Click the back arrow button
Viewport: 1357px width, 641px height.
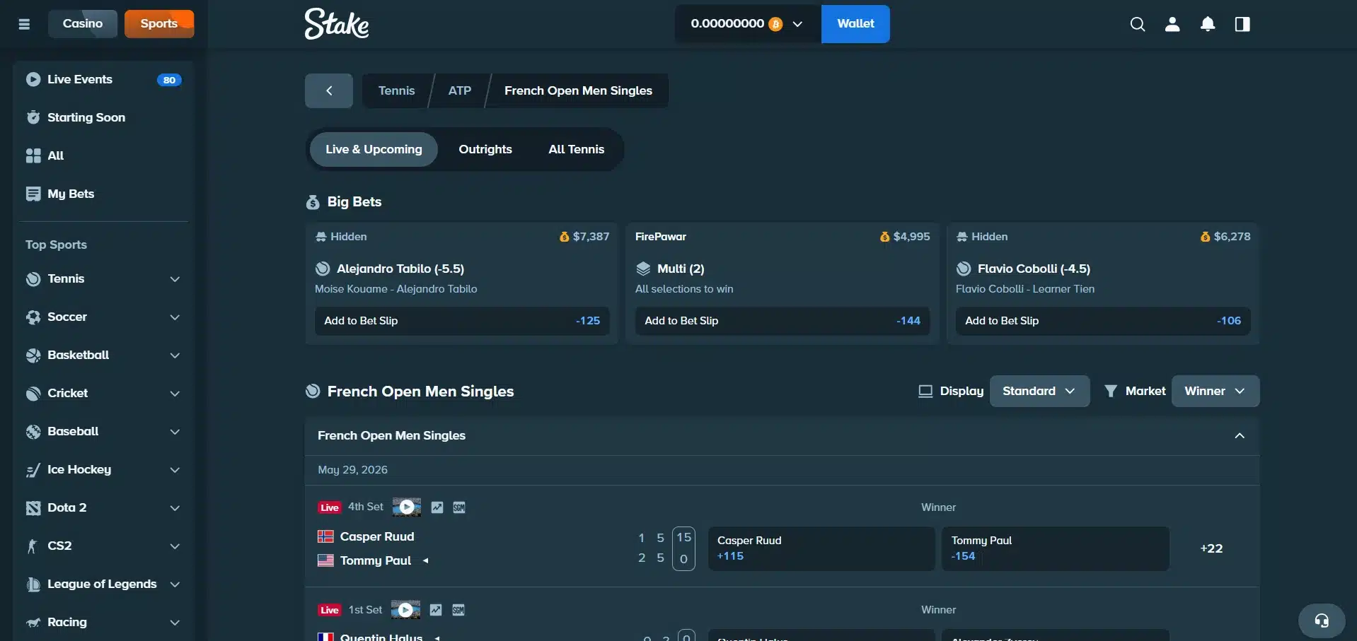pyautogui.click(x=329, y=90)
